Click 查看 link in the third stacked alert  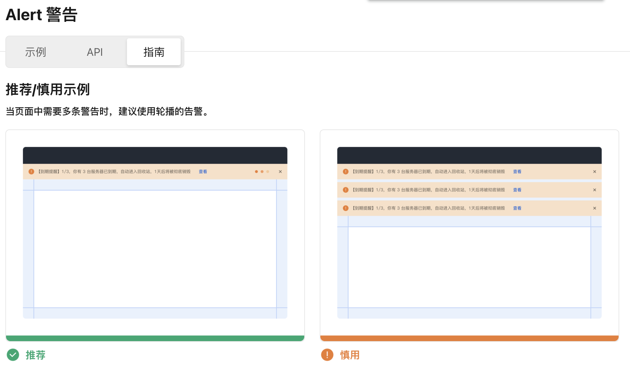click(x=517, y=208)
